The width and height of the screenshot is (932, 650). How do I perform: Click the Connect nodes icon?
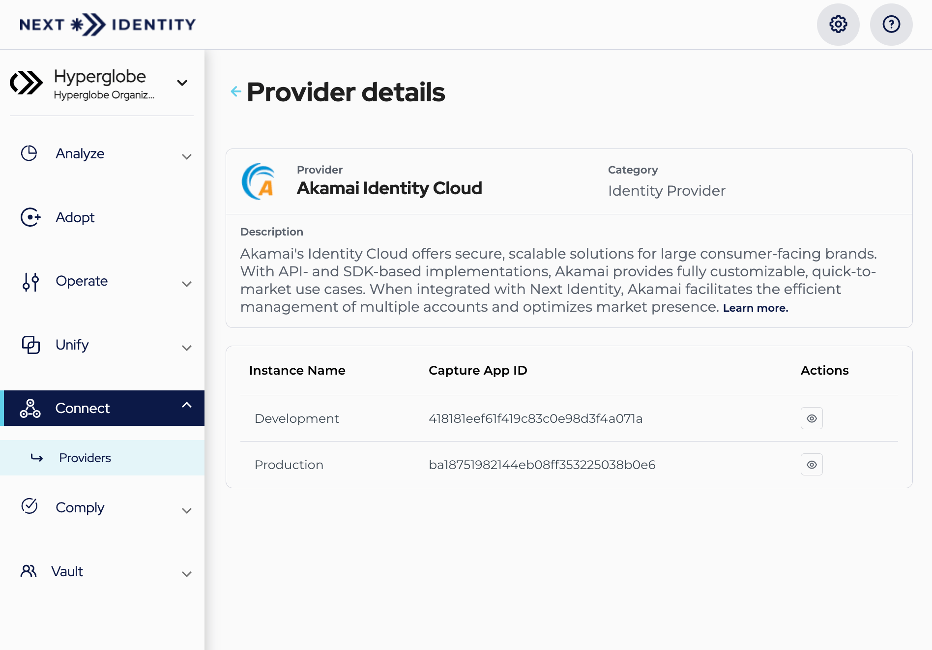tap(30, 408)
